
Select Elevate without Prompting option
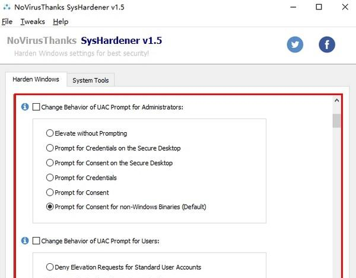(50, 133)
